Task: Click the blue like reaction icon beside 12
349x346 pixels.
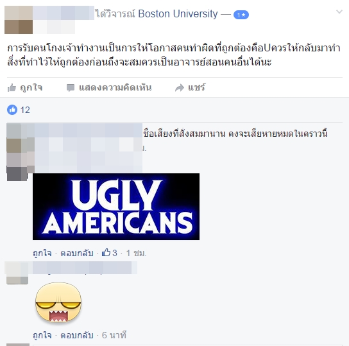Action: pyautogui.click(x=12, y=110)
